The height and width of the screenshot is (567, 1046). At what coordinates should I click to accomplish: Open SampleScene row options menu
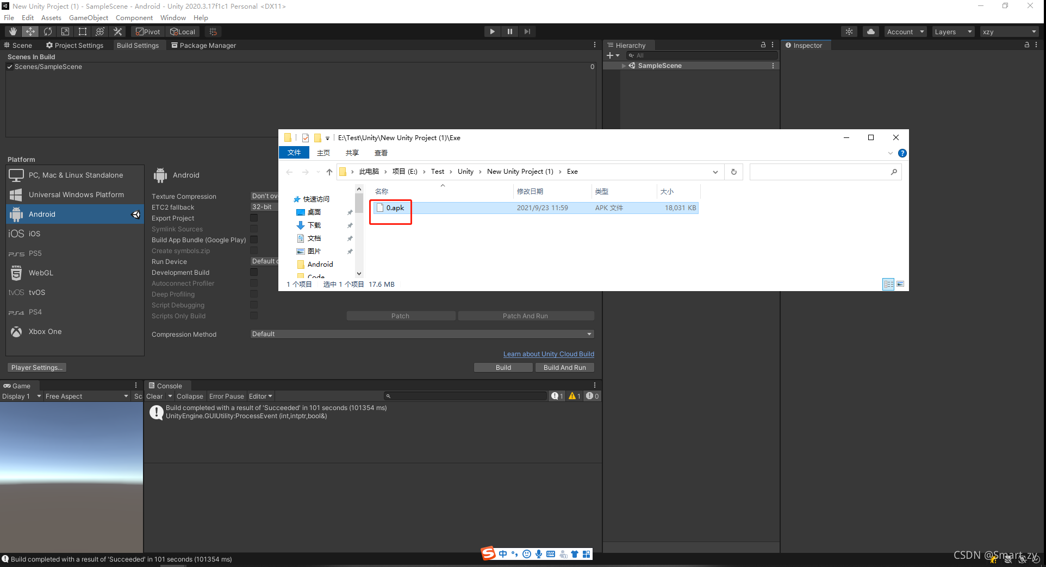pos(773,66)
